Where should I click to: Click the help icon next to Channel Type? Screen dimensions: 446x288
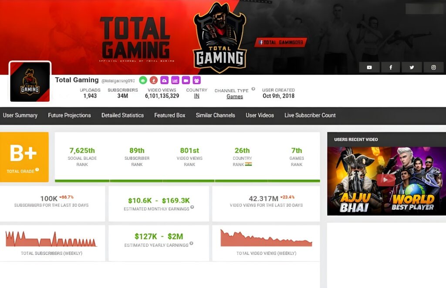click(253, 89)
